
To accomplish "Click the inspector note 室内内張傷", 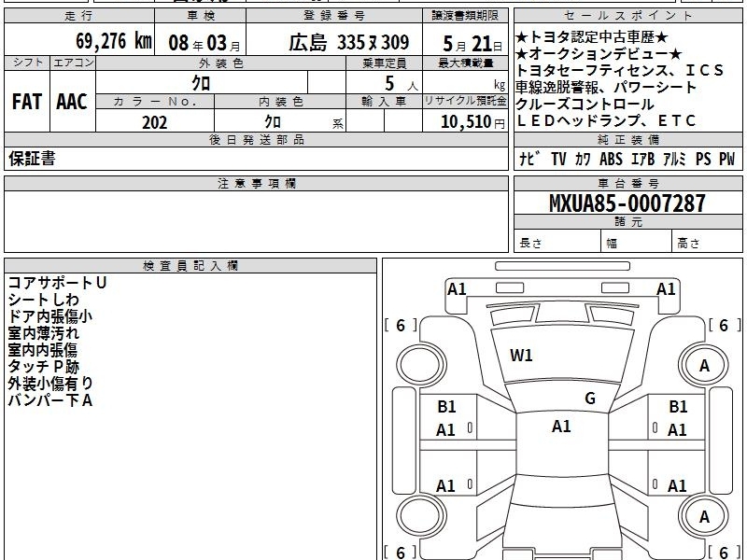I will click(x=42, y=350).
